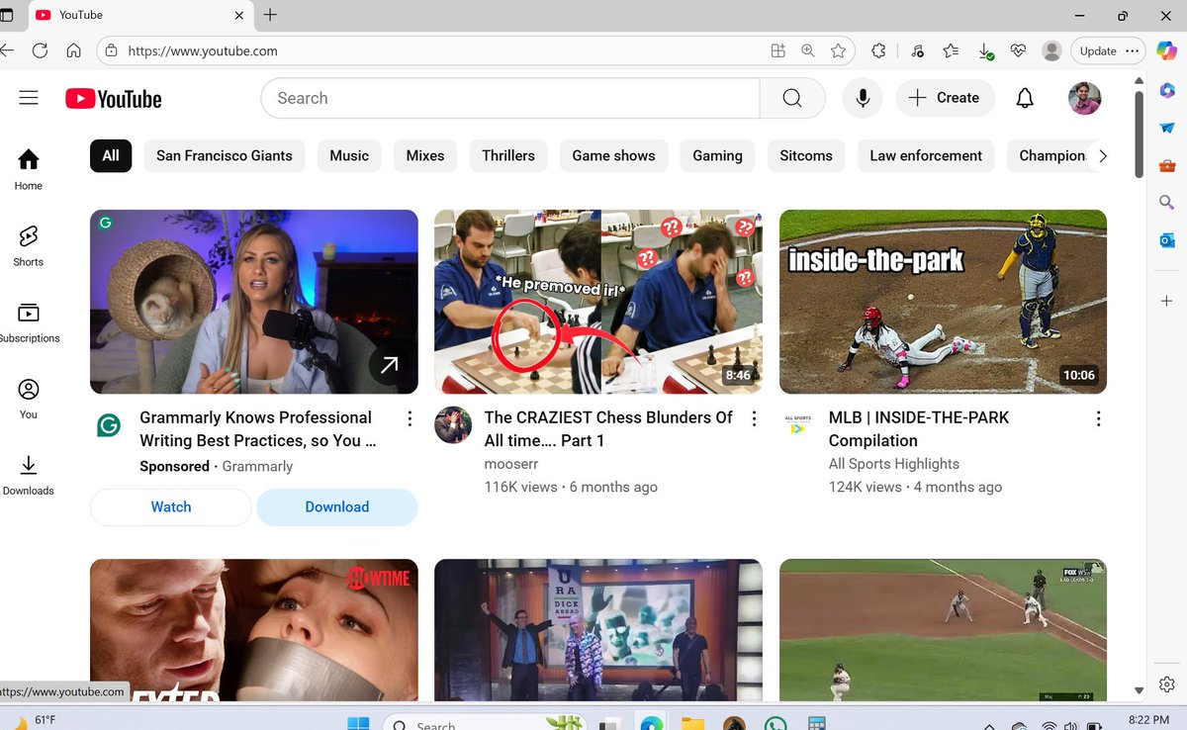The width and height of the screenshot is (1187, 730).
Task: Click the YouTube logo
Action: (x=114, y=99)
